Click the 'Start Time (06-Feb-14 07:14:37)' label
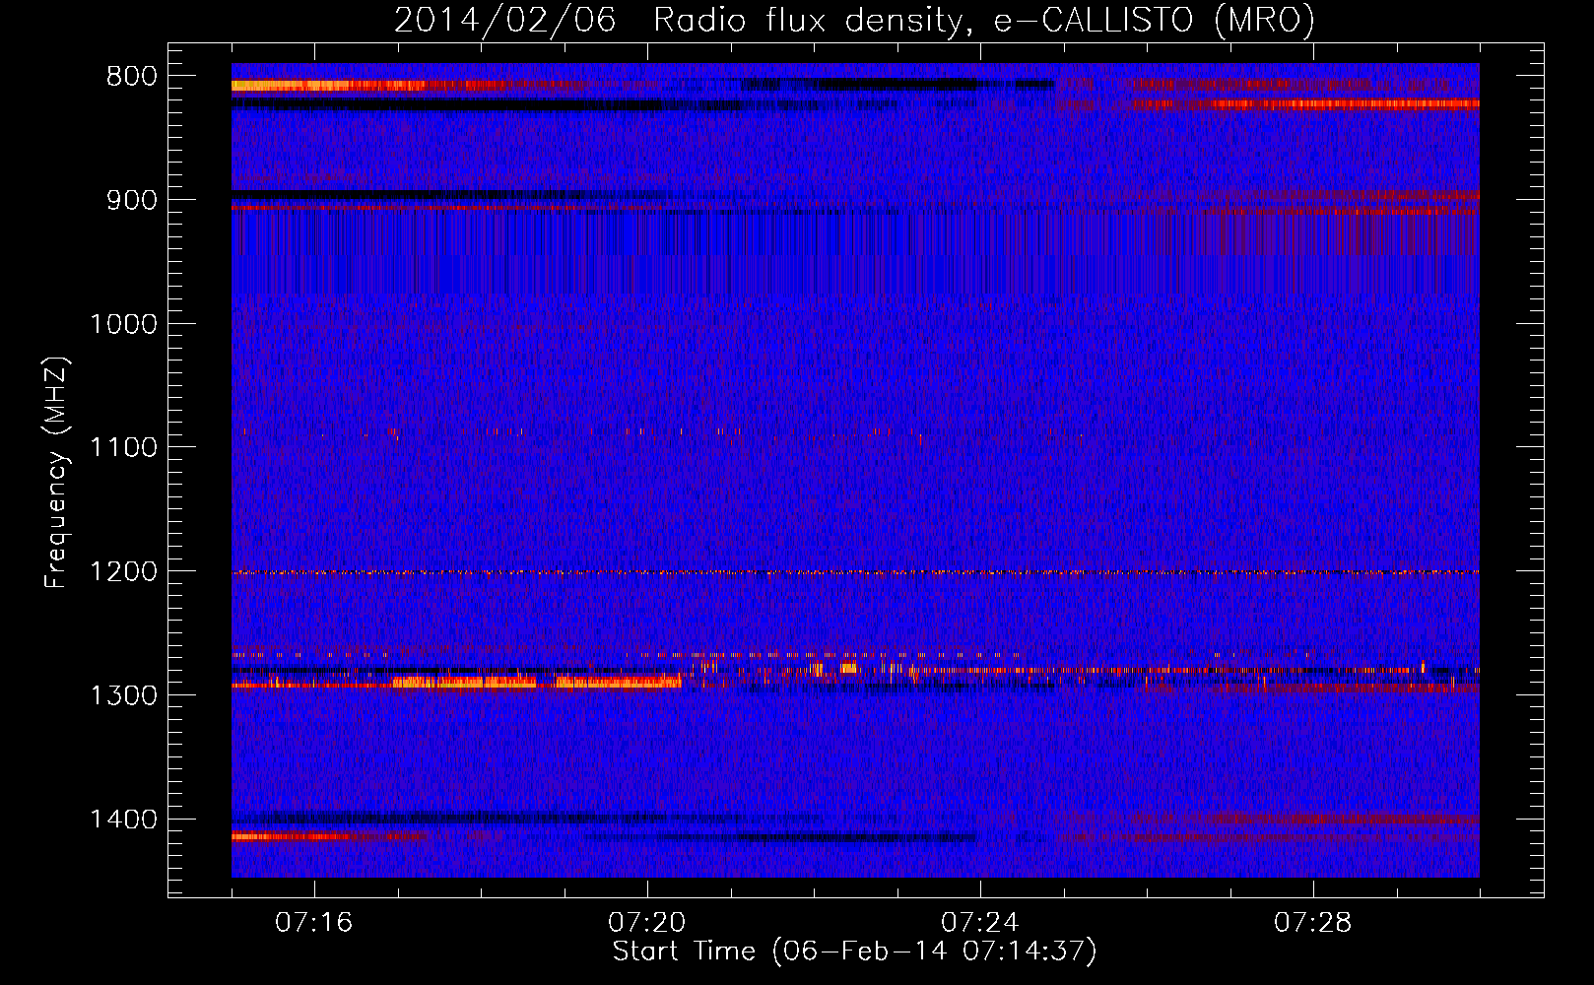Image resolution: width=1594 pixels, height=985 pixels. click(x=854, y=952)
